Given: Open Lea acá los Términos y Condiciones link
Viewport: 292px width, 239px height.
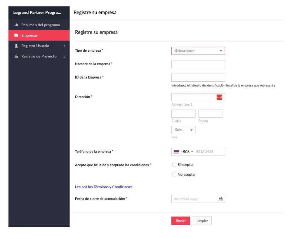Looking at the screenshot, I should [104, 187].
